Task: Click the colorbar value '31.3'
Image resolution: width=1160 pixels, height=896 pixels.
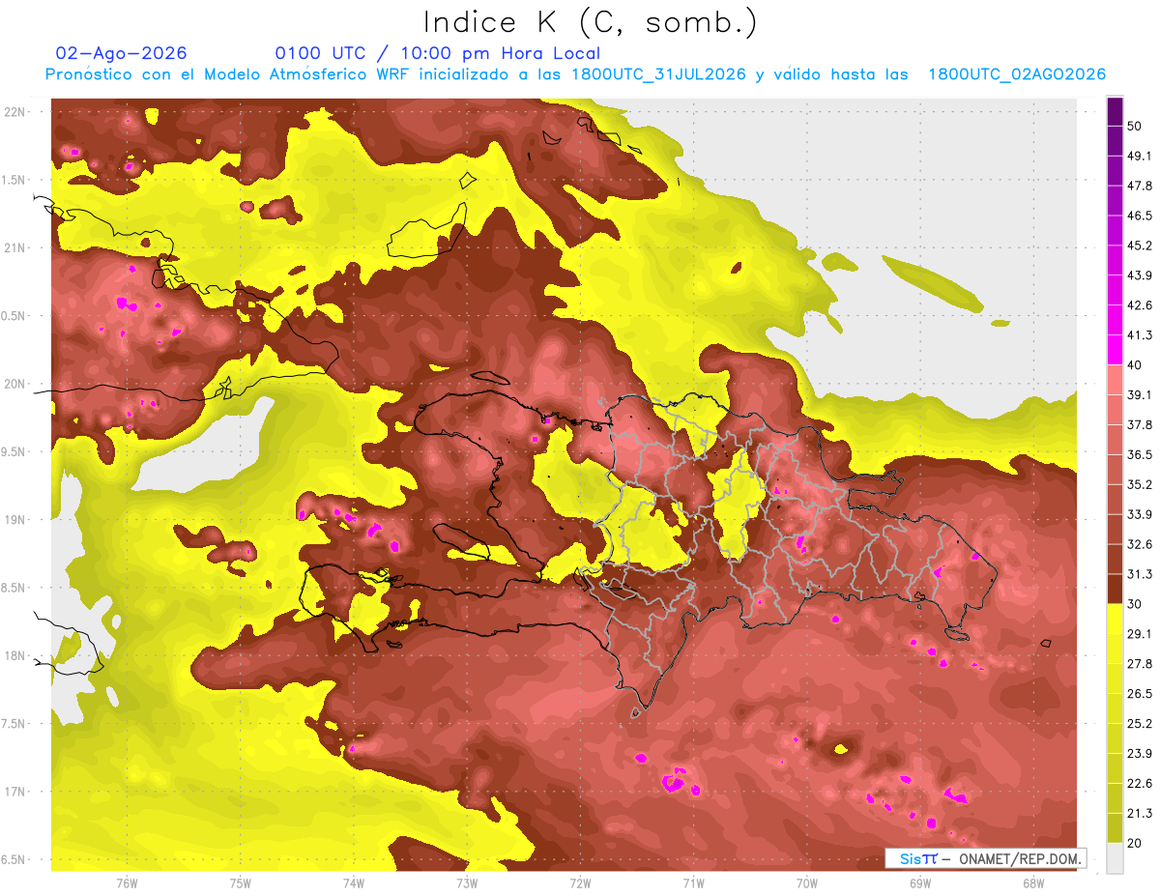Action: (1141, 574)
